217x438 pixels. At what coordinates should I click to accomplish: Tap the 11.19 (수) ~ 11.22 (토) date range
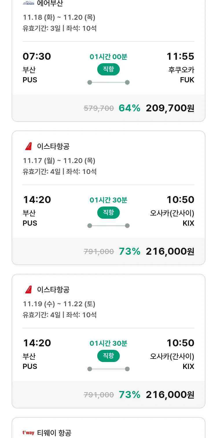point(59,304)
